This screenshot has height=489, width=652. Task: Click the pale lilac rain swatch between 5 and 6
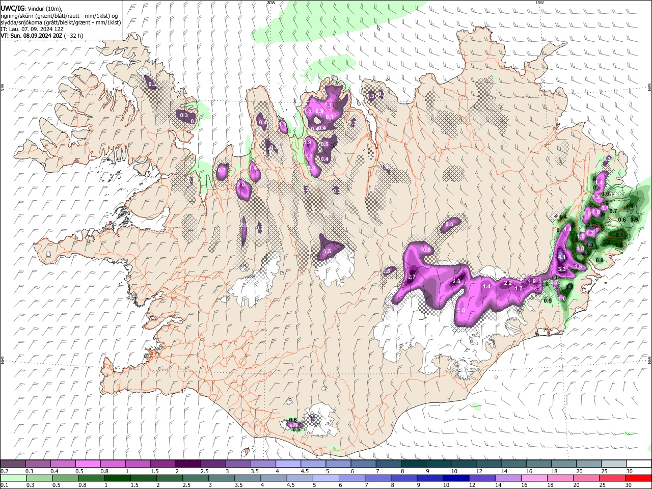(326, 478)
